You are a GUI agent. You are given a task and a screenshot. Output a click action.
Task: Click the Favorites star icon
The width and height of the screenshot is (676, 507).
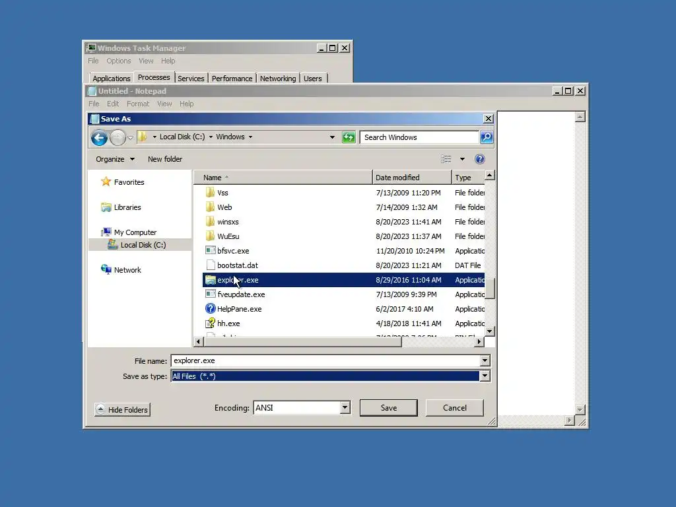tap(106, 182)
